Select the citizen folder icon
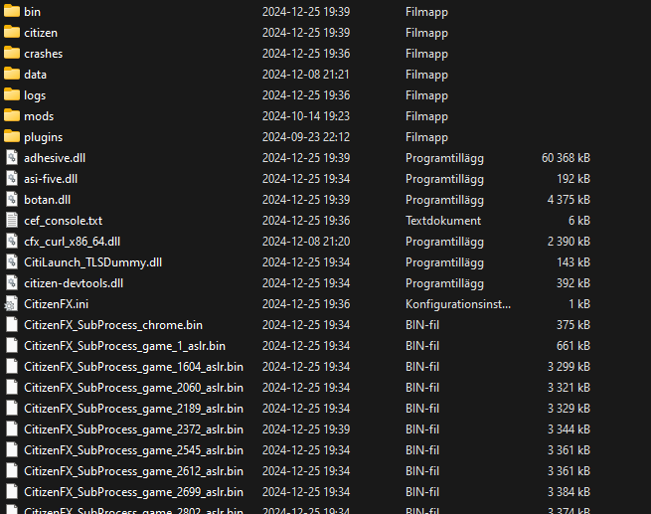651x514 pixels. [x=12, y=32]
